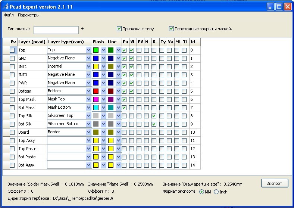Open layer type dropdown for Board row
The image size is (294, 208).
click(x=88, y=132)
